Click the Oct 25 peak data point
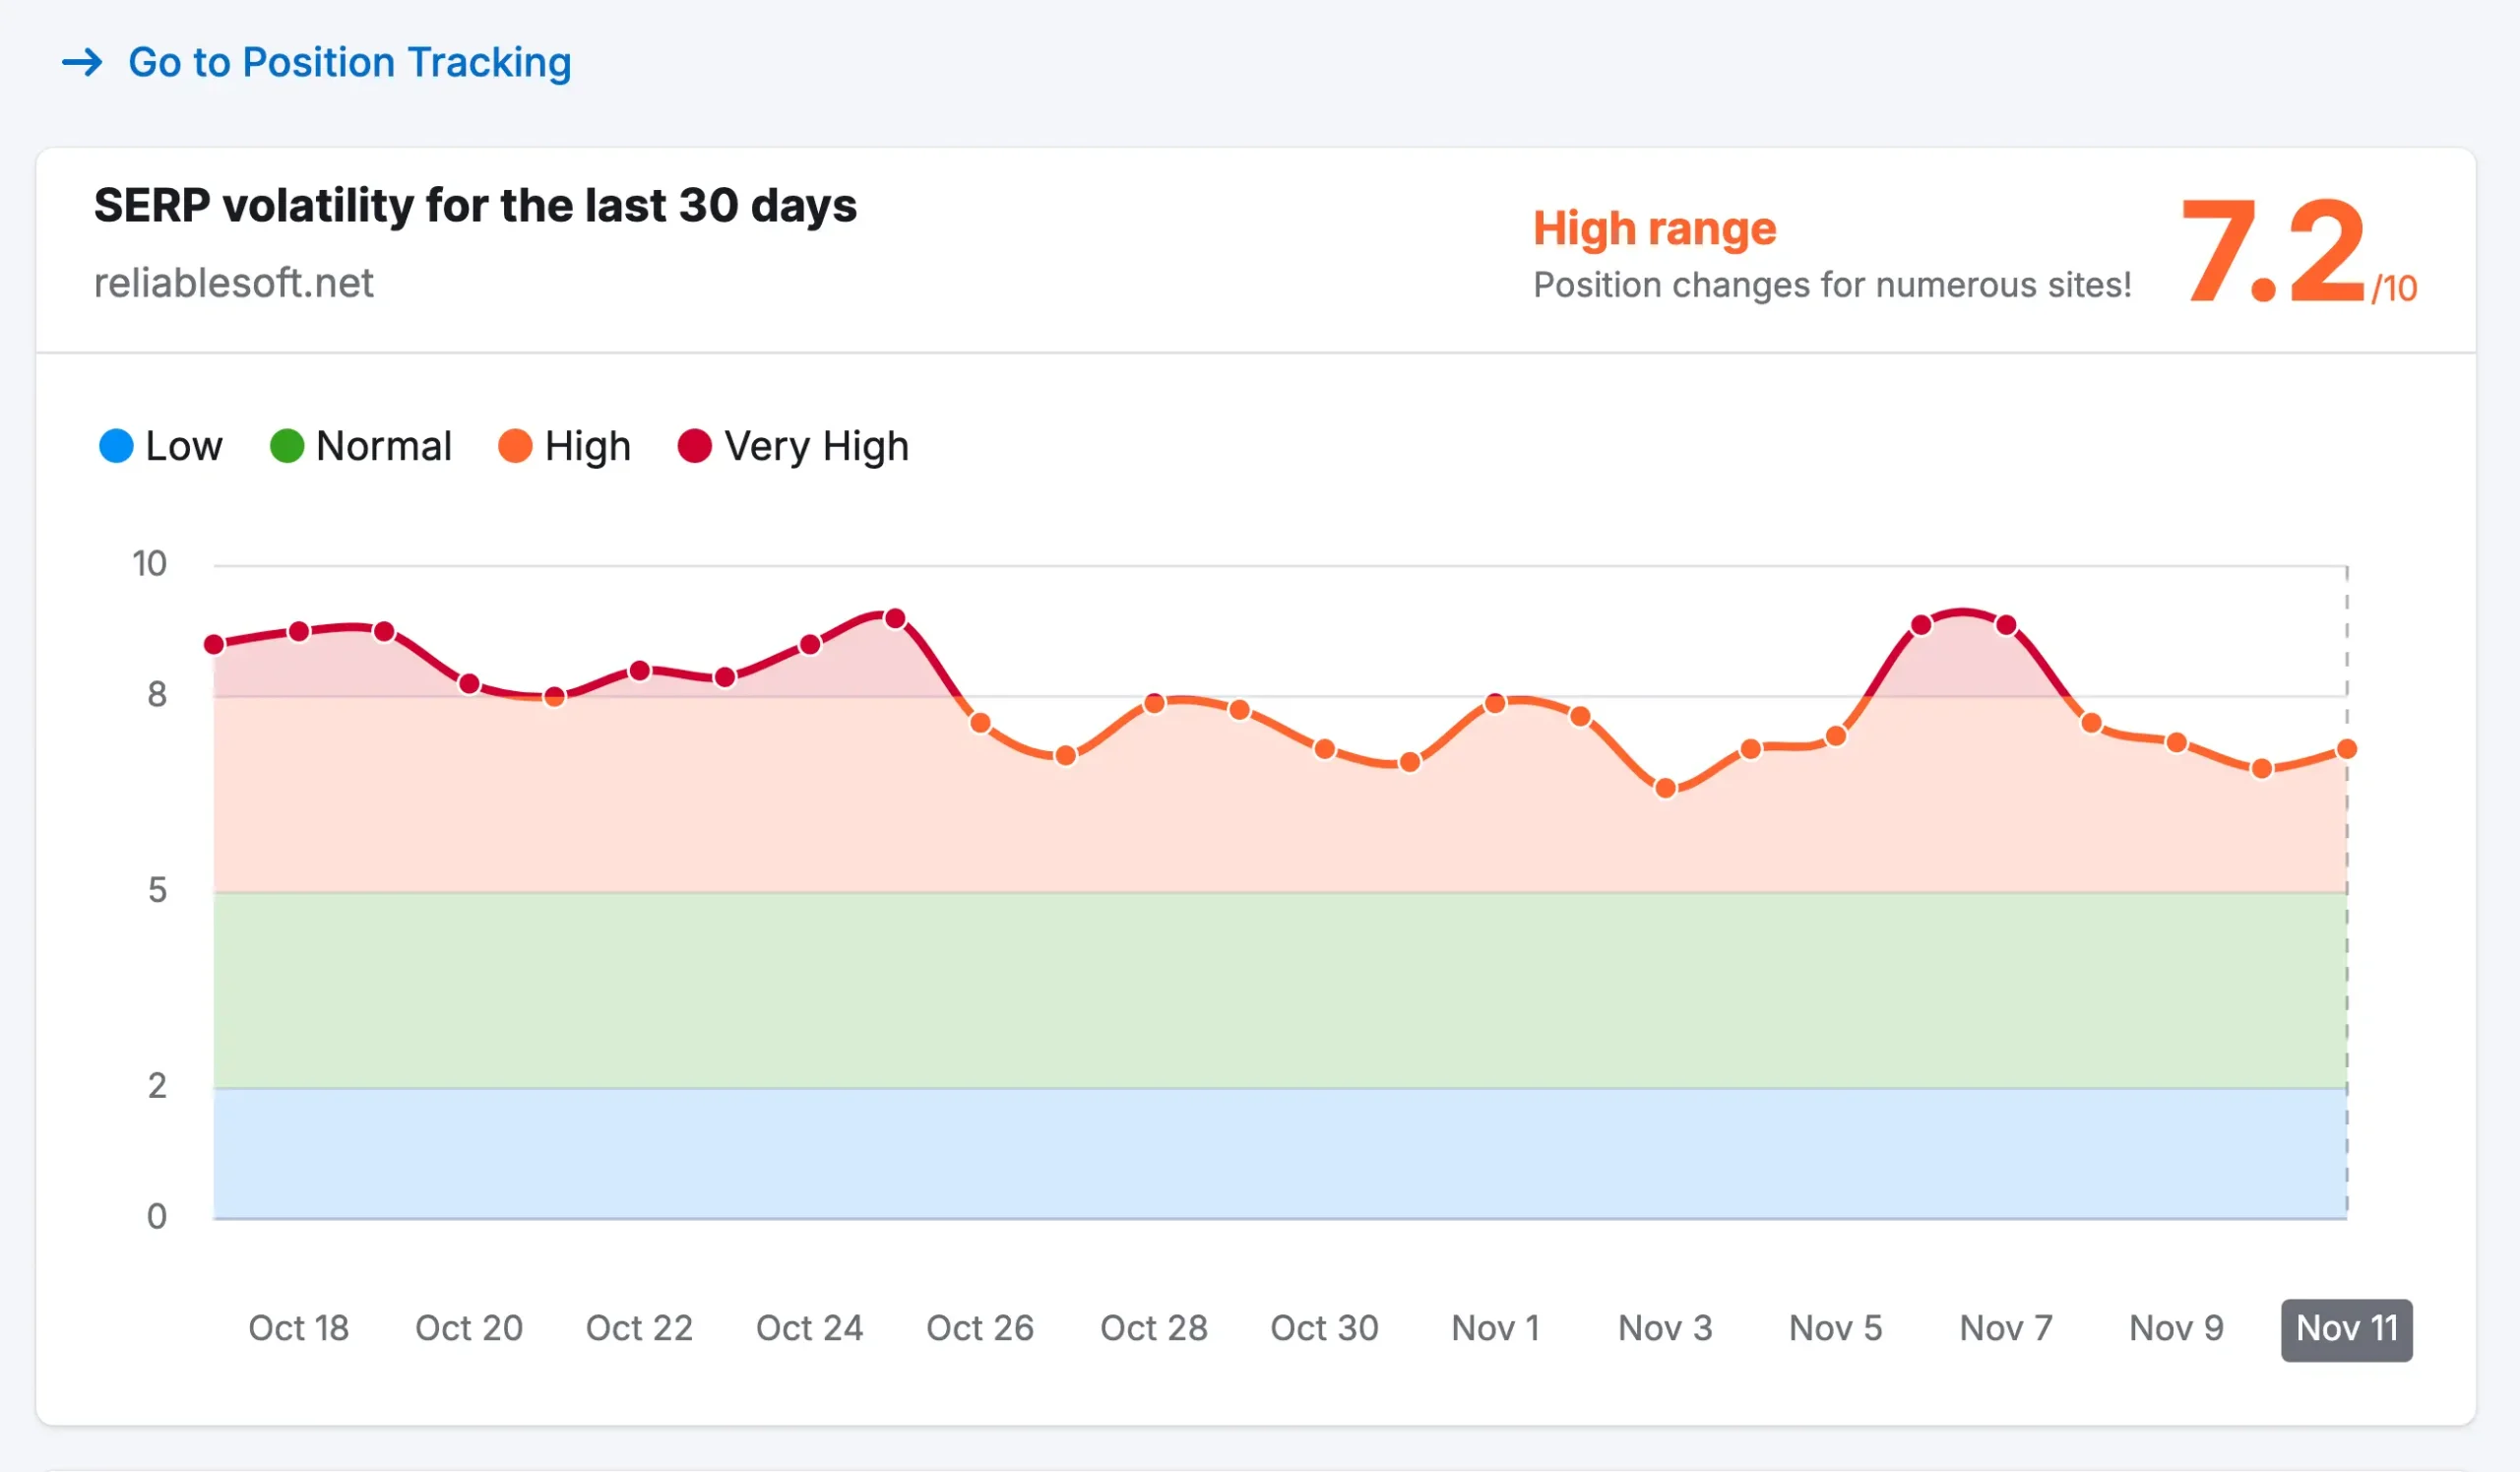 [x=896, y=619]
